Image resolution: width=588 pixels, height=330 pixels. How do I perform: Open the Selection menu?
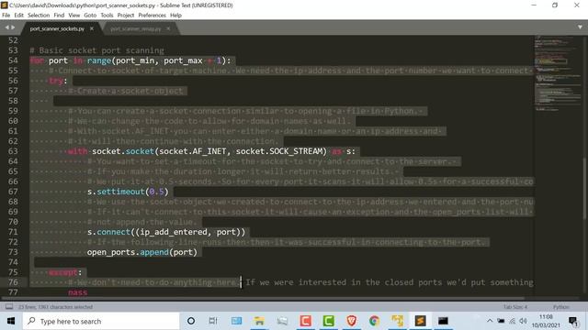tap(39, 16)
